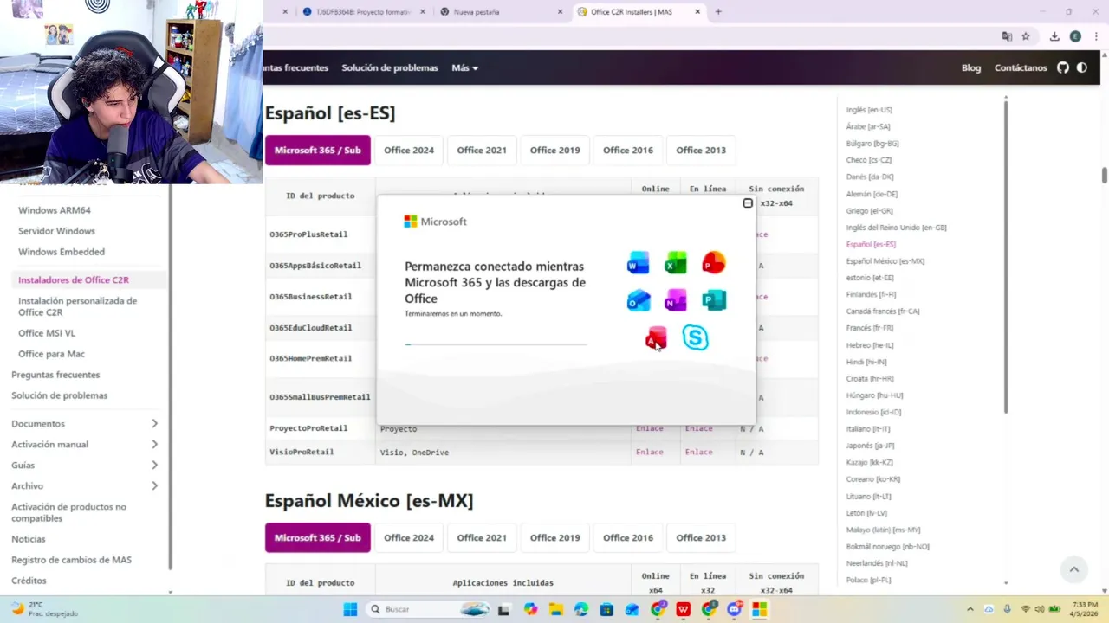Viewport: 1109px width, 623px height.
Task: Open the Blog link in the header
Action: click(971, 67)
